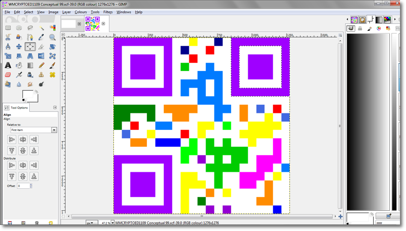Switch to the Tool Options tab

(16, 107)
